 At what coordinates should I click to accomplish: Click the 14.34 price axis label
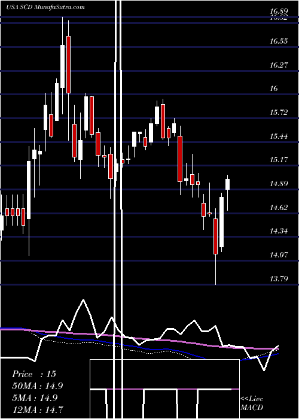279,231
